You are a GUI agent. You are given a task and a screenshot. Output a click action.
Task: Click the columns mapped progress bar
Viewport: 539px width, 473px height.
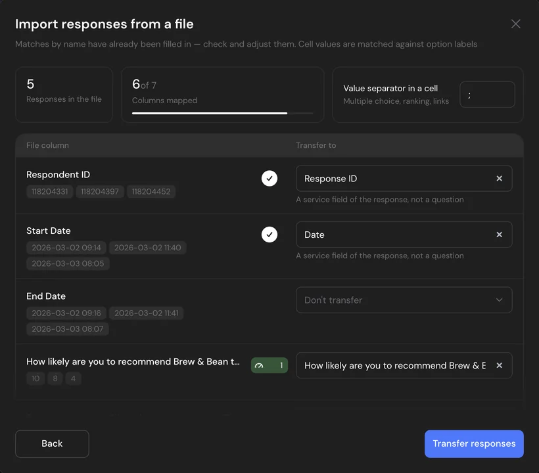point(222,113)
